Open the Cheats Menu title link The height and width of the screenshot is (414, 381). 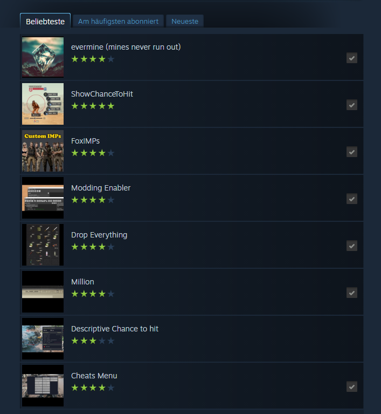pyautogui.click(x=94, y=376)
